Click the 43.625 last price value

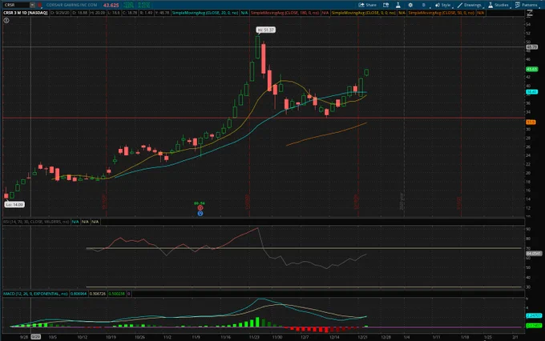click(x=111, y=5)
